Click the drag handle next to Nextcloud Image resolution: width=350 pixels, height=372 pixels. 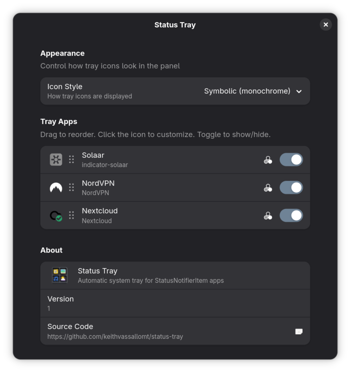(71, 215)
